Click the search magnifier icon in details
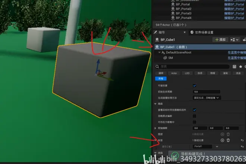The width and height of the screenshot is (246, 164). pos(157,67)
